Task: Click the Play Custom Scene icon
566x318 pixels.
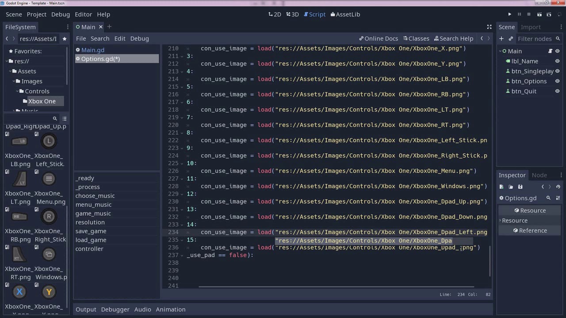Action: [548, 15]
